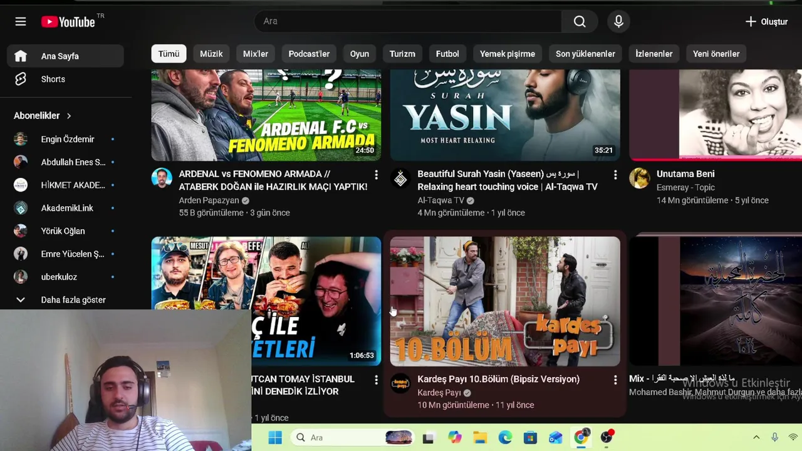Image resolution: width=802 pixels, height=451 pixels.
Task: Select the Podcast'ler filter chip
Action: click(x=309, y=54)
